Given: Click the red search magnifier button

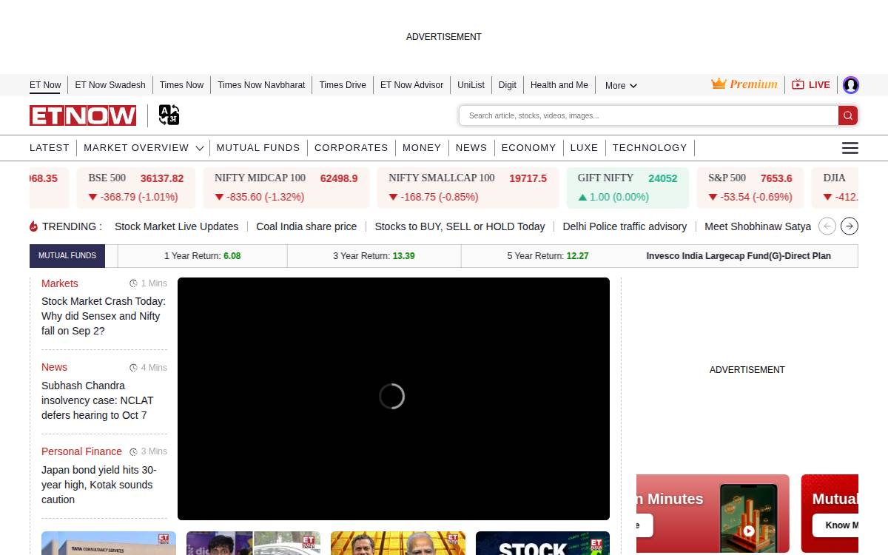Looking at the screenshot, I should click(848, 115).
